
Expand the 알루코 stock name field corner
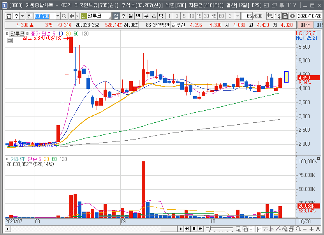110,18
